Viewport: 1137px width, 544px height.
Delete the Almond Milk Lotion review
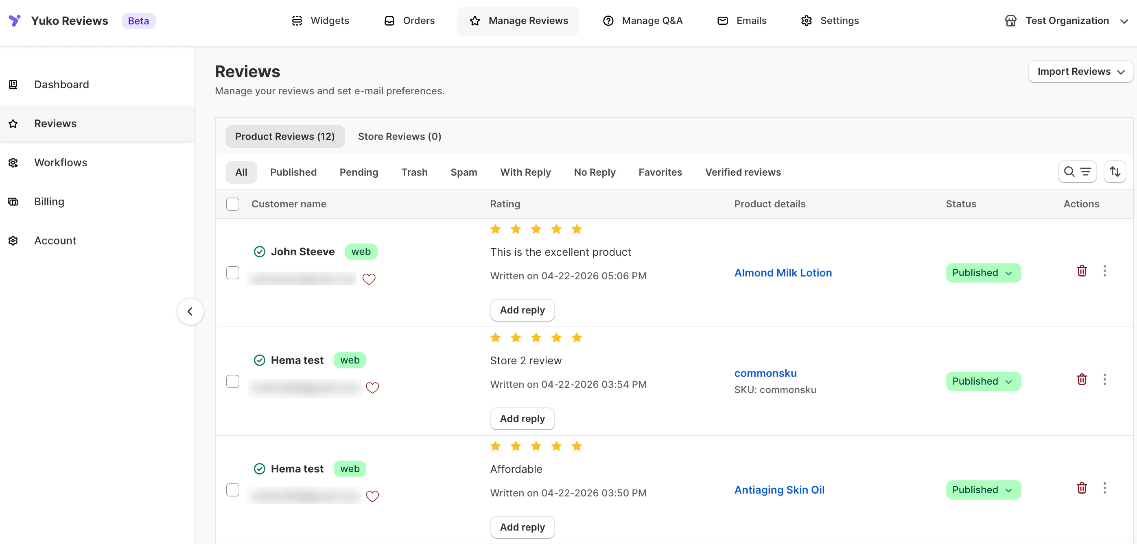pos(1081,271)
